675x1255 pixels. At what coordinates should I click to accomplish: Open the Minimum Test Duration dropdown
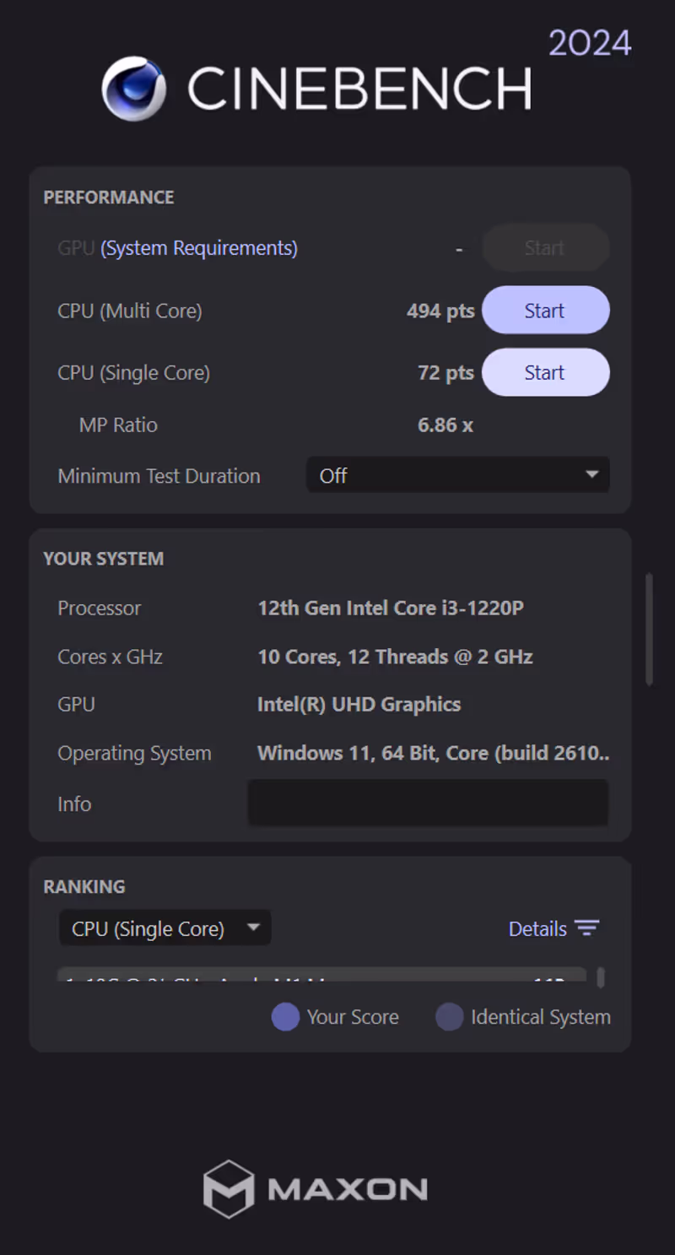pos(457,475)
